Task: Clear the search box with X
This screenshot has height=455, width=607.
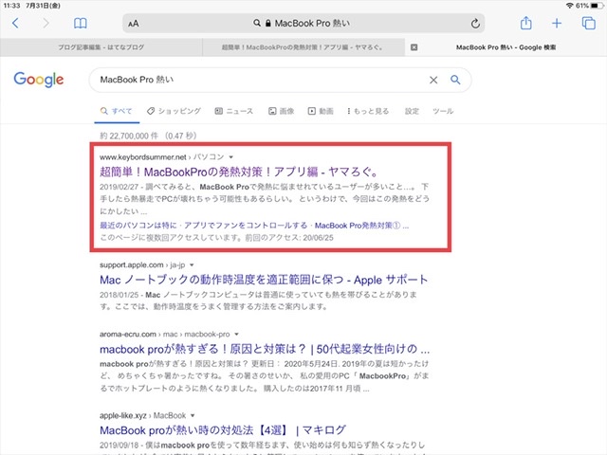Action: point(433,80)
